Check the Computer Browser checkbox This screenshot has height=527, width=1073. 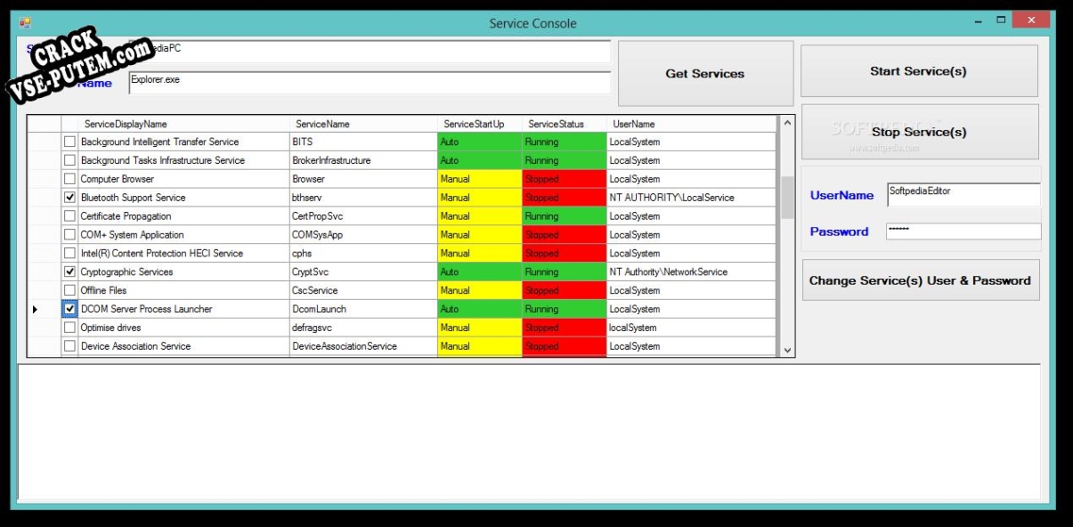(69, 179)
